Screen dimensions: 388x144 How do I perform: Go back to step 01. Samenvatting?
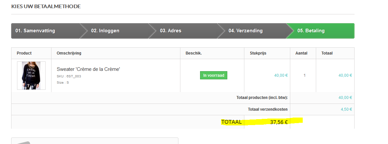(x=35, y=31)
